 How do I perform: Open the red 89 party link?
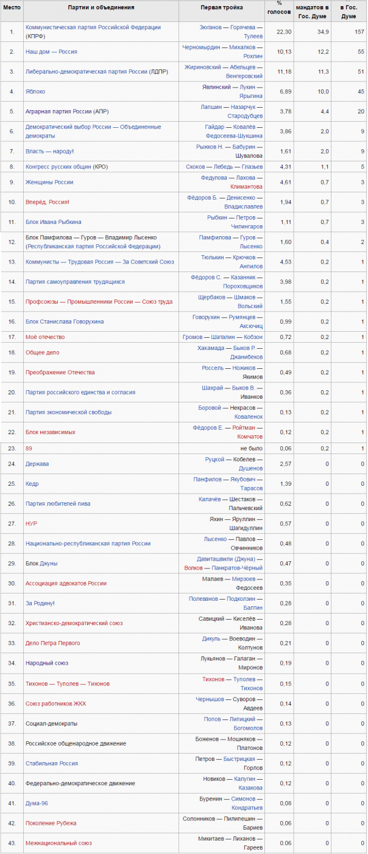[x=29, y=448]
